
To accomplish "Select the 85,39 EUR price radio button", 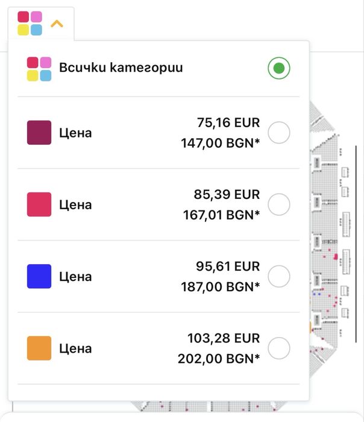I will coord(278,205).
